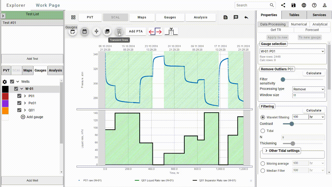Viewport: 332px width, 187px height.
Task: Select the Tidal radio button
Action: tap(263, 131)
